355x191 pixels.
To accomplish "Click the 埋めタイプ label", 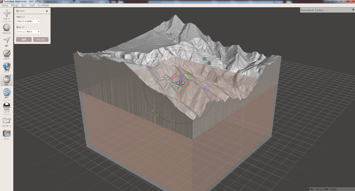I will (20, 27).
